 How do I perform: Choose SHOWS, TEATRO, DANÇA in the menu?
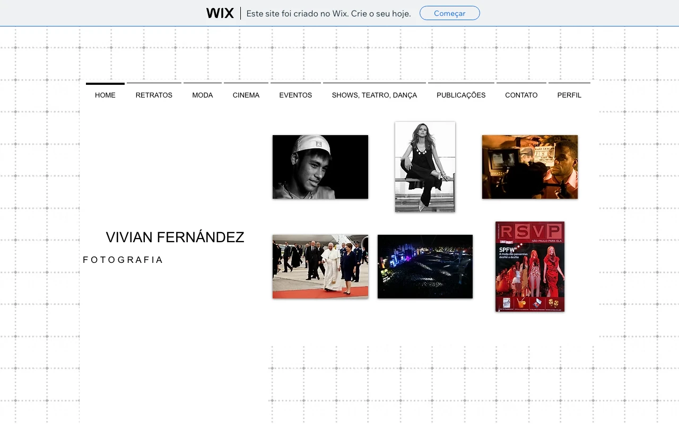tap(375, 95)
